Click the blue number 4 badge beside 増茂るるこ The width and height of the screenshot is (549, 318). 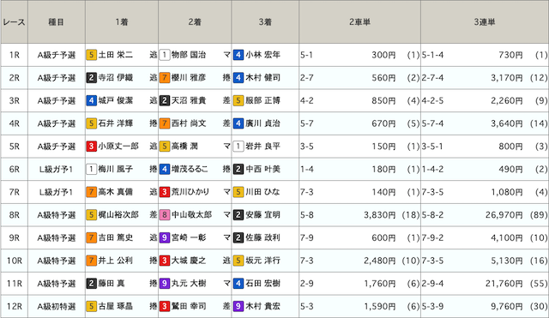[x=165, y=170]
